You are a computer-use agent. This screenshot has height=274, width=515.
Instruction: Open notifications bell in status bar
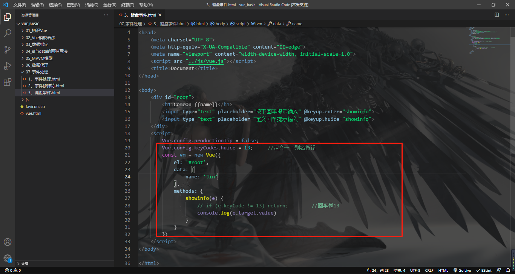click(509, 270)
